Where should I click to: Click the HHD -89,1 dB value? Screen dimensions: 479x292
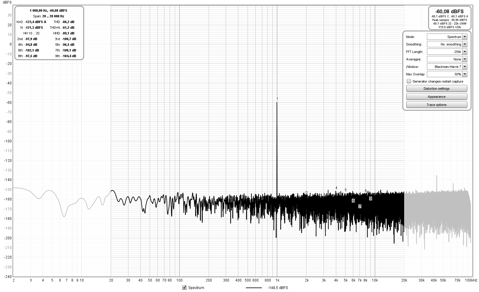pos(68,33)
